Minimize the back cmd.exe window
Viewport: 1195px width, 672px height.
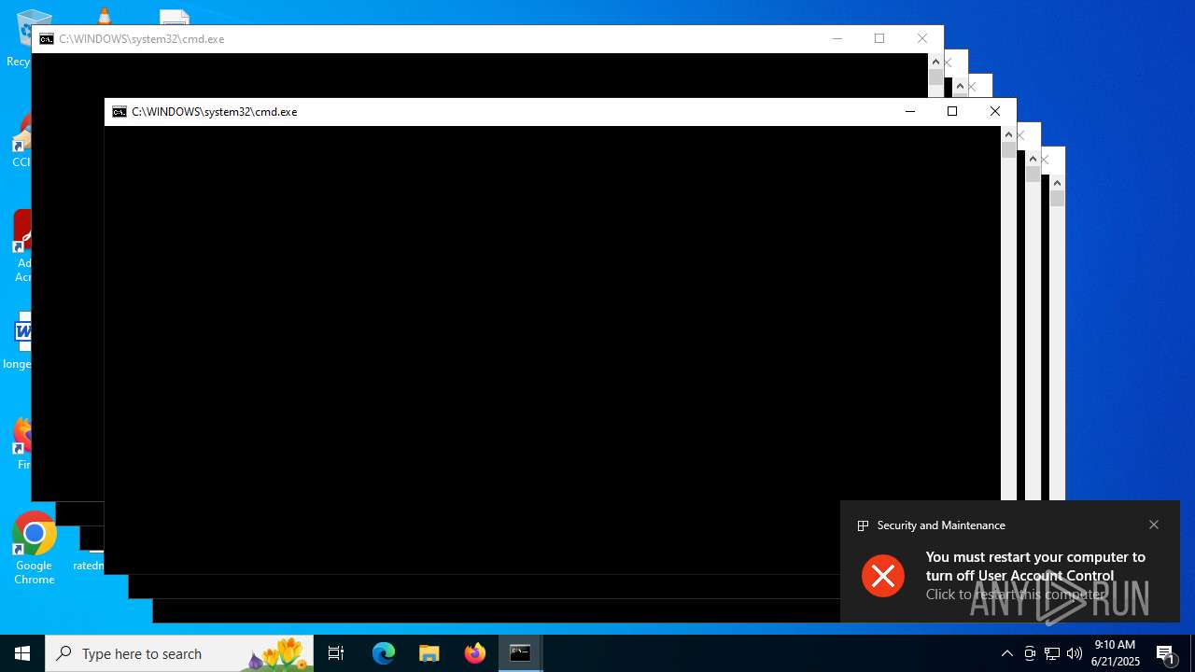tap(836, 39)
